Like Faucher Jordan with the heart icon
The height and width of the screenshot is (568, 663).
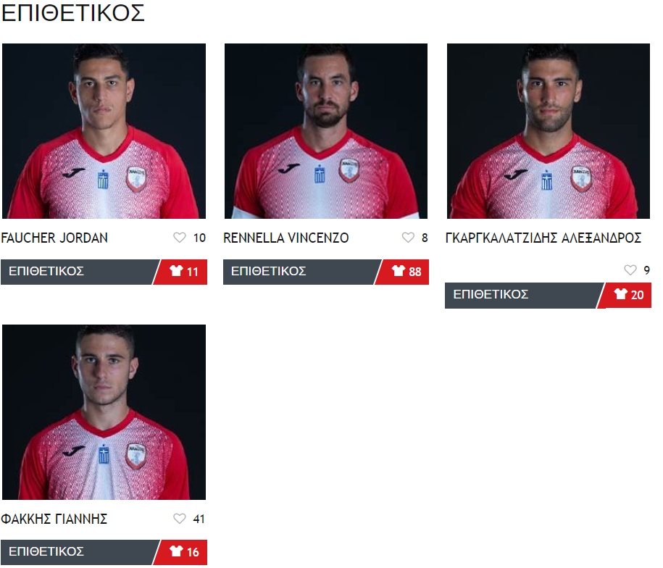pyautogui.click(x=179, y=238)
